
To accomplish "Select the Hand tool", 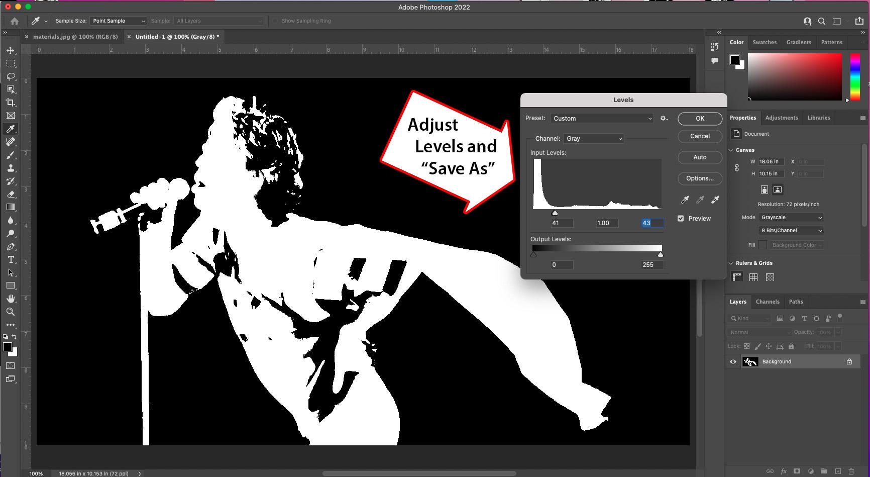I will tap(11, 299).
